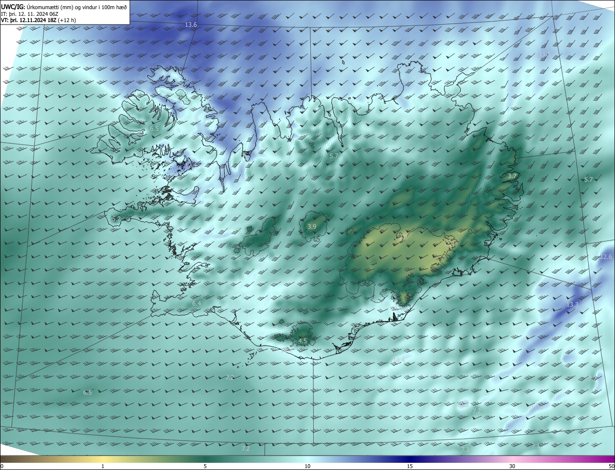Click the 12.6 value at the right edge
Screen dimensions: 615x470
click(606, 257)
